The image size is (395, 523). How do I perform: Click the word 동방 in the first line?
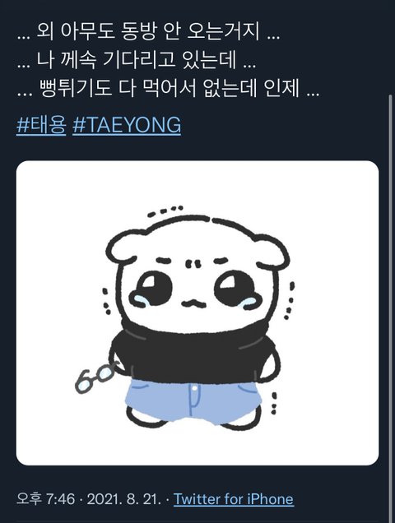pos(137,32)
